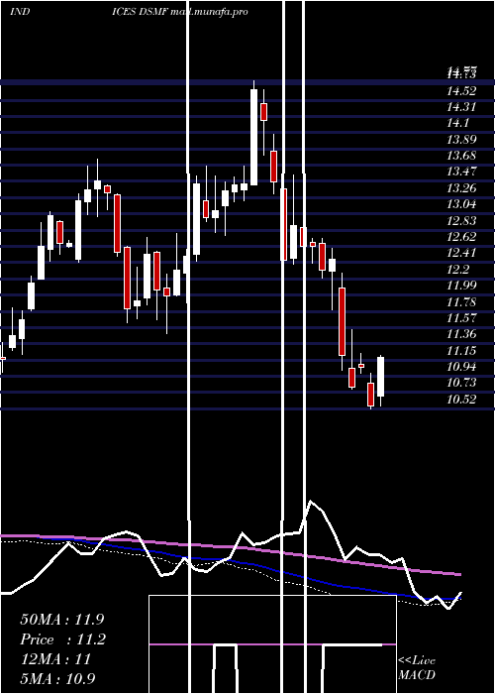The width and height of the screenshot is (495, 694).
Task: Click the 11.15 price axis label
Action: click(x=462, y=351)
